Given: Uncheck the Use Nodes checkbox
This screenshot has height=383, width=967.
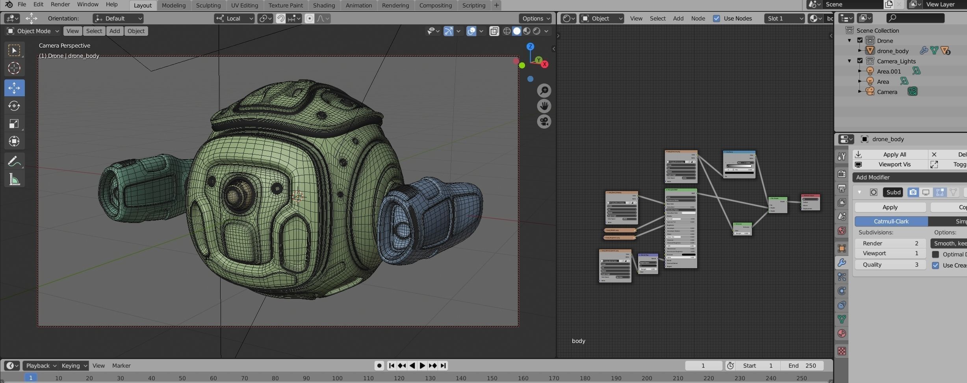Looking at the screenshot, I should point(716,18).
